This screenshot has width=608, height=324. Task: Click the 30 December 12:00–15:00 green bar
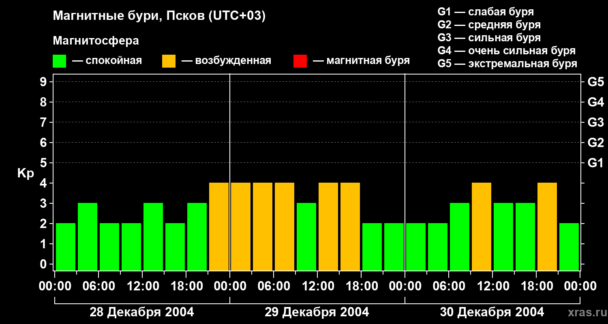coord(503,237)
